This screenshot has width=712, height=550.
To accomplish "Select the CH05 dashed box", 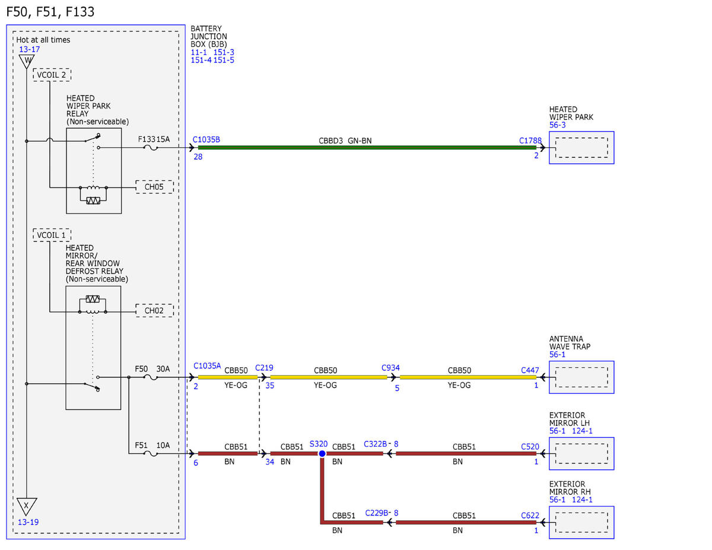I will (x=154, y=187).
